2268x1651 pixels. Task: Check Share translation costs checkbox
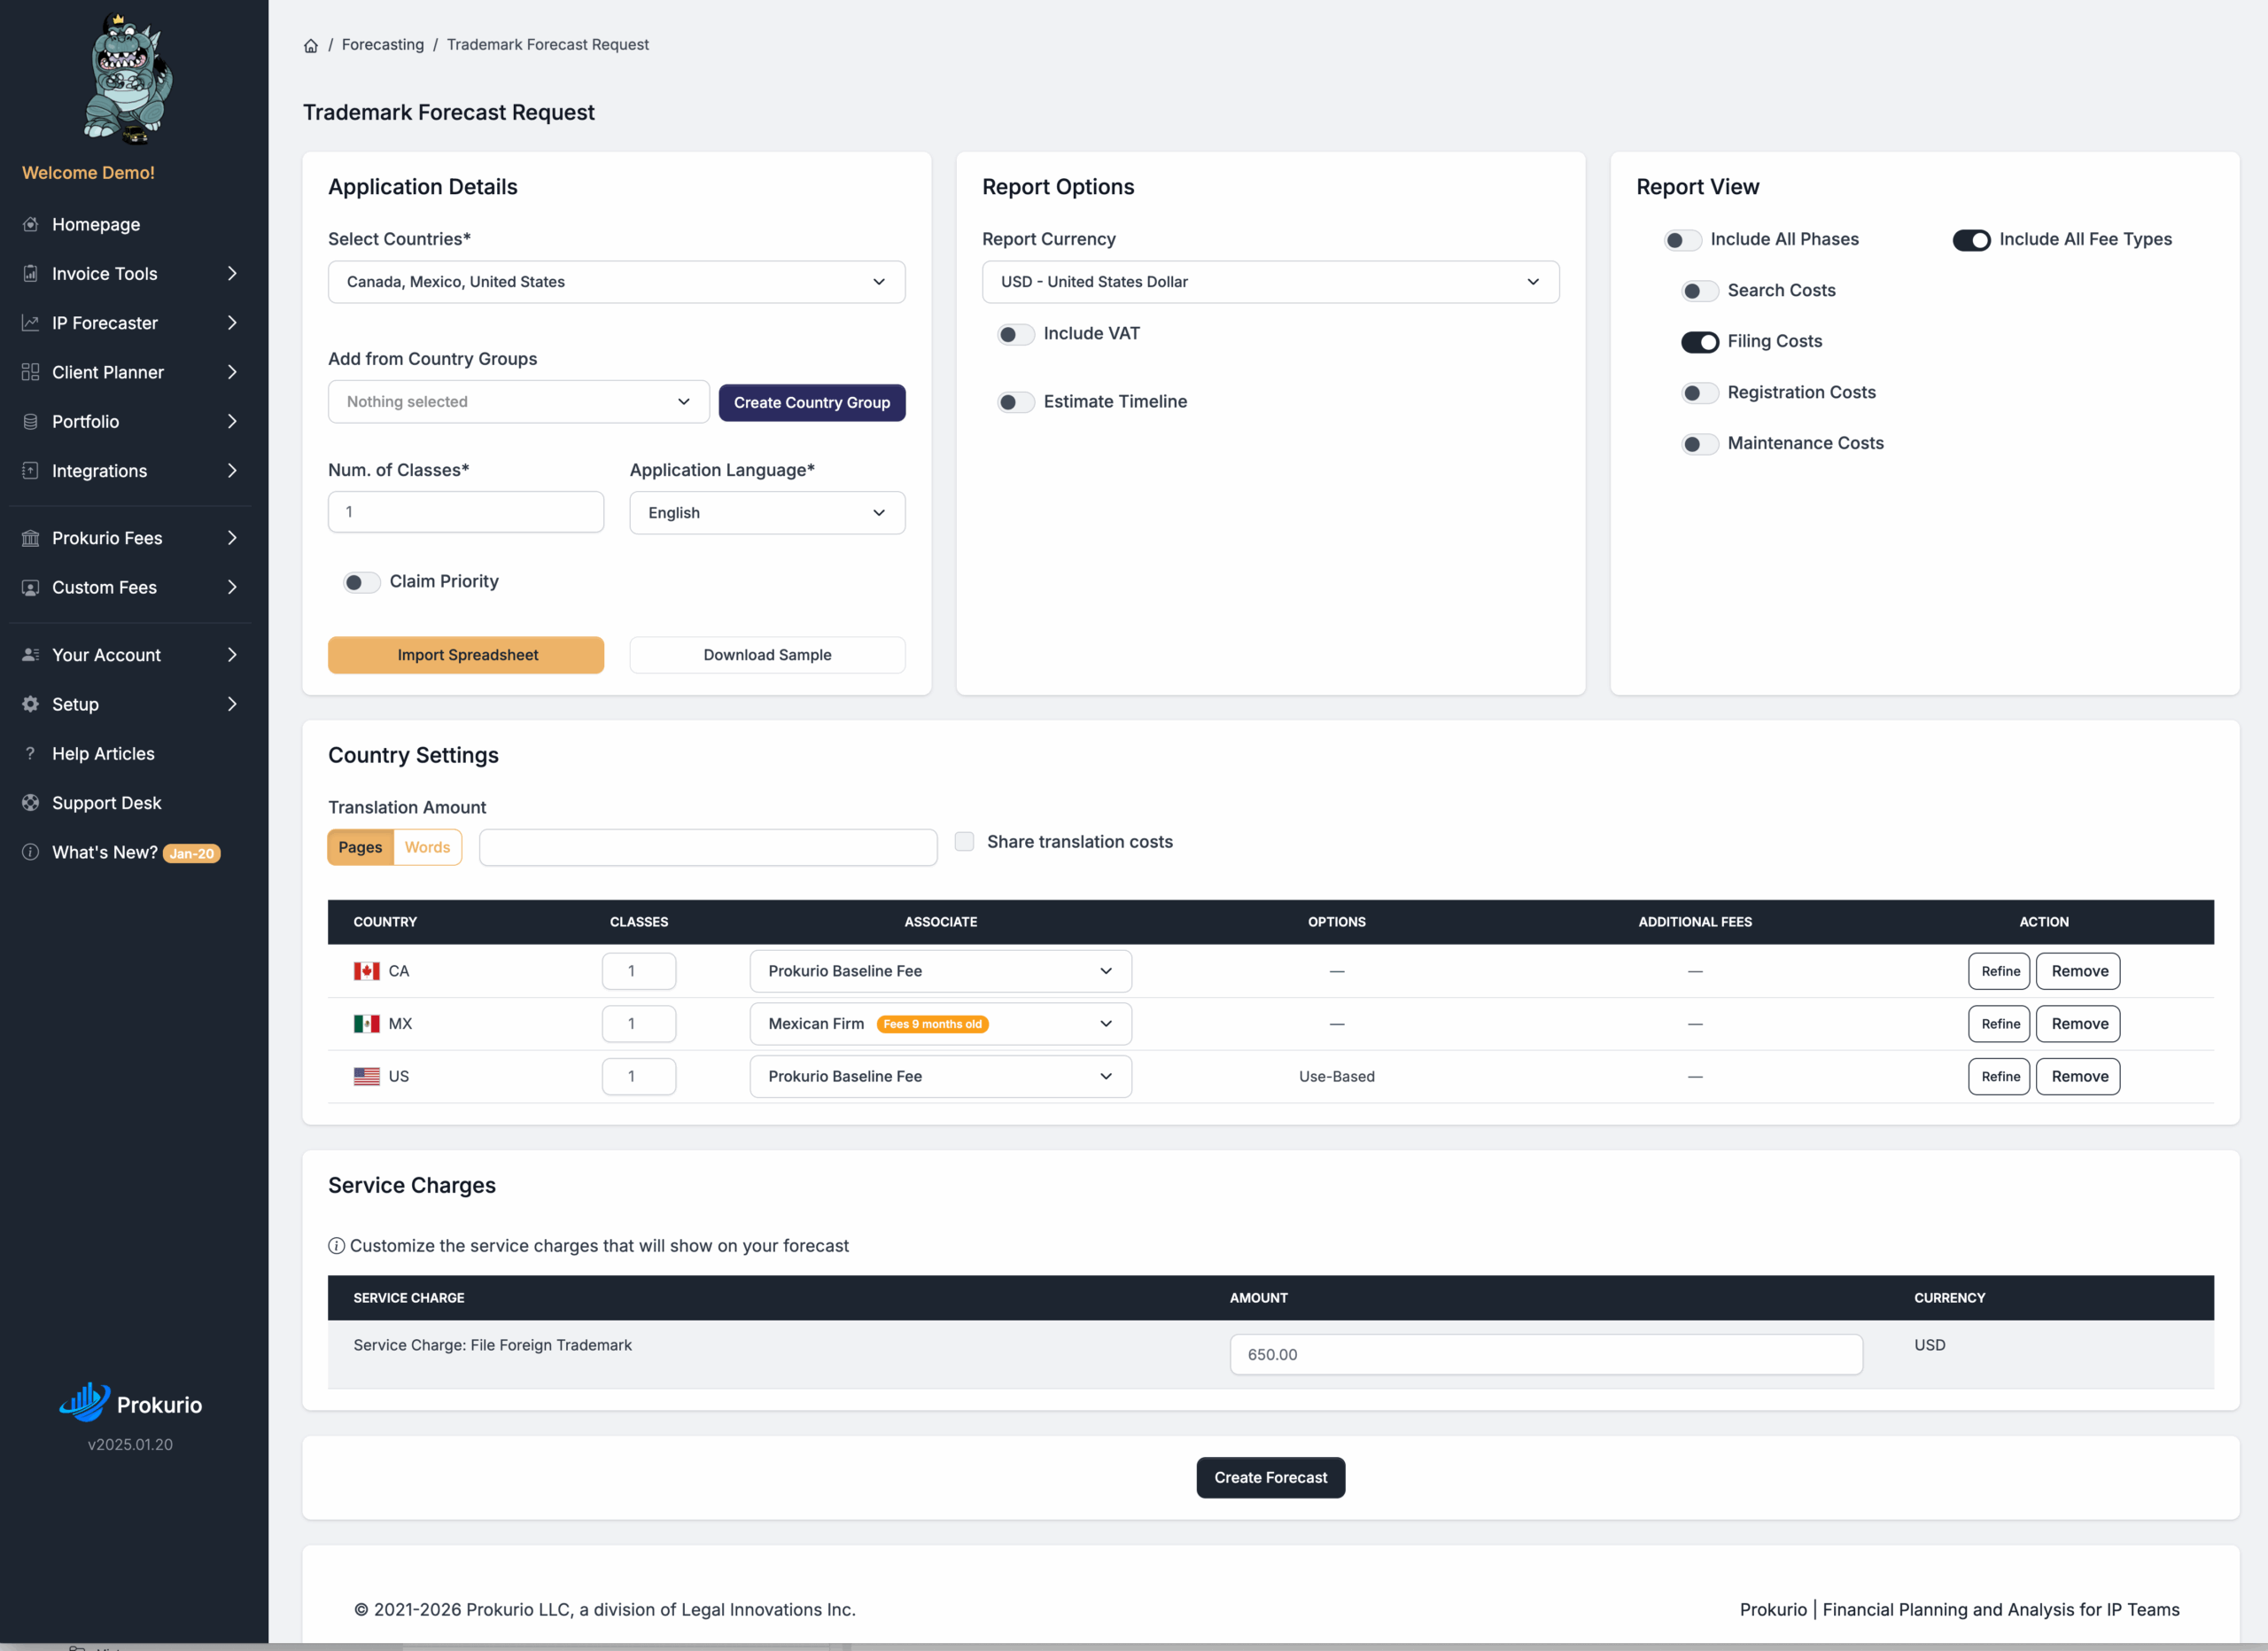point(964,842)
